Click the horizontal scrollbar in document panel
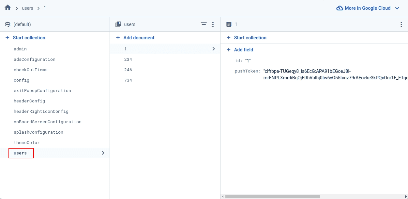This screenshot has width=408, height=199. coord(272,196)
